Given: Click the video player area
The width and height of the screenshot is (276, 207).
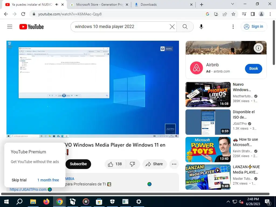Looking at the screenshot, I should pyautogui.click(x=93, y=89).
